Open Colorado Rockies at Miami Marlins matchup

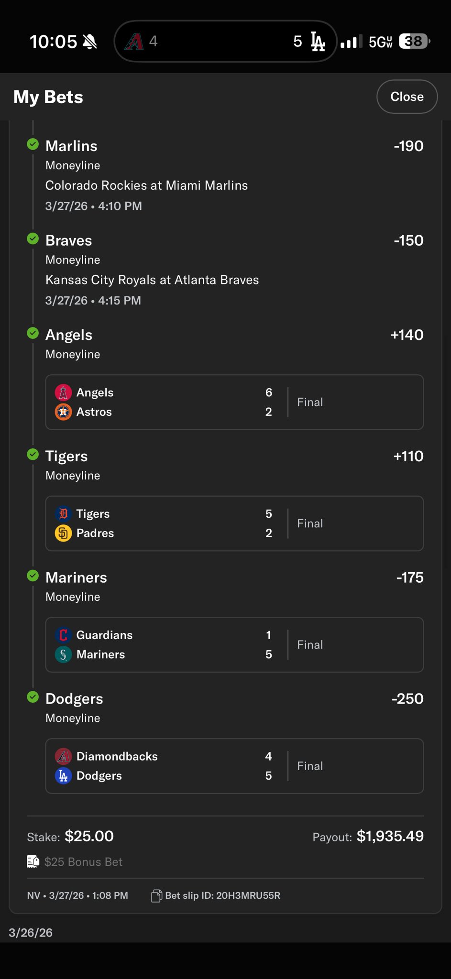click(x=146, y=185)
